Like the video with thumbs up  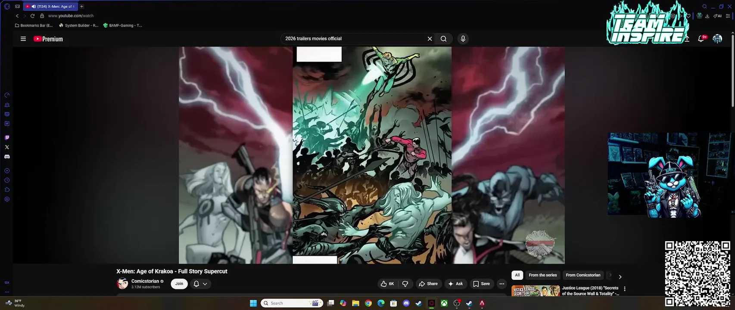click(387, 284)
